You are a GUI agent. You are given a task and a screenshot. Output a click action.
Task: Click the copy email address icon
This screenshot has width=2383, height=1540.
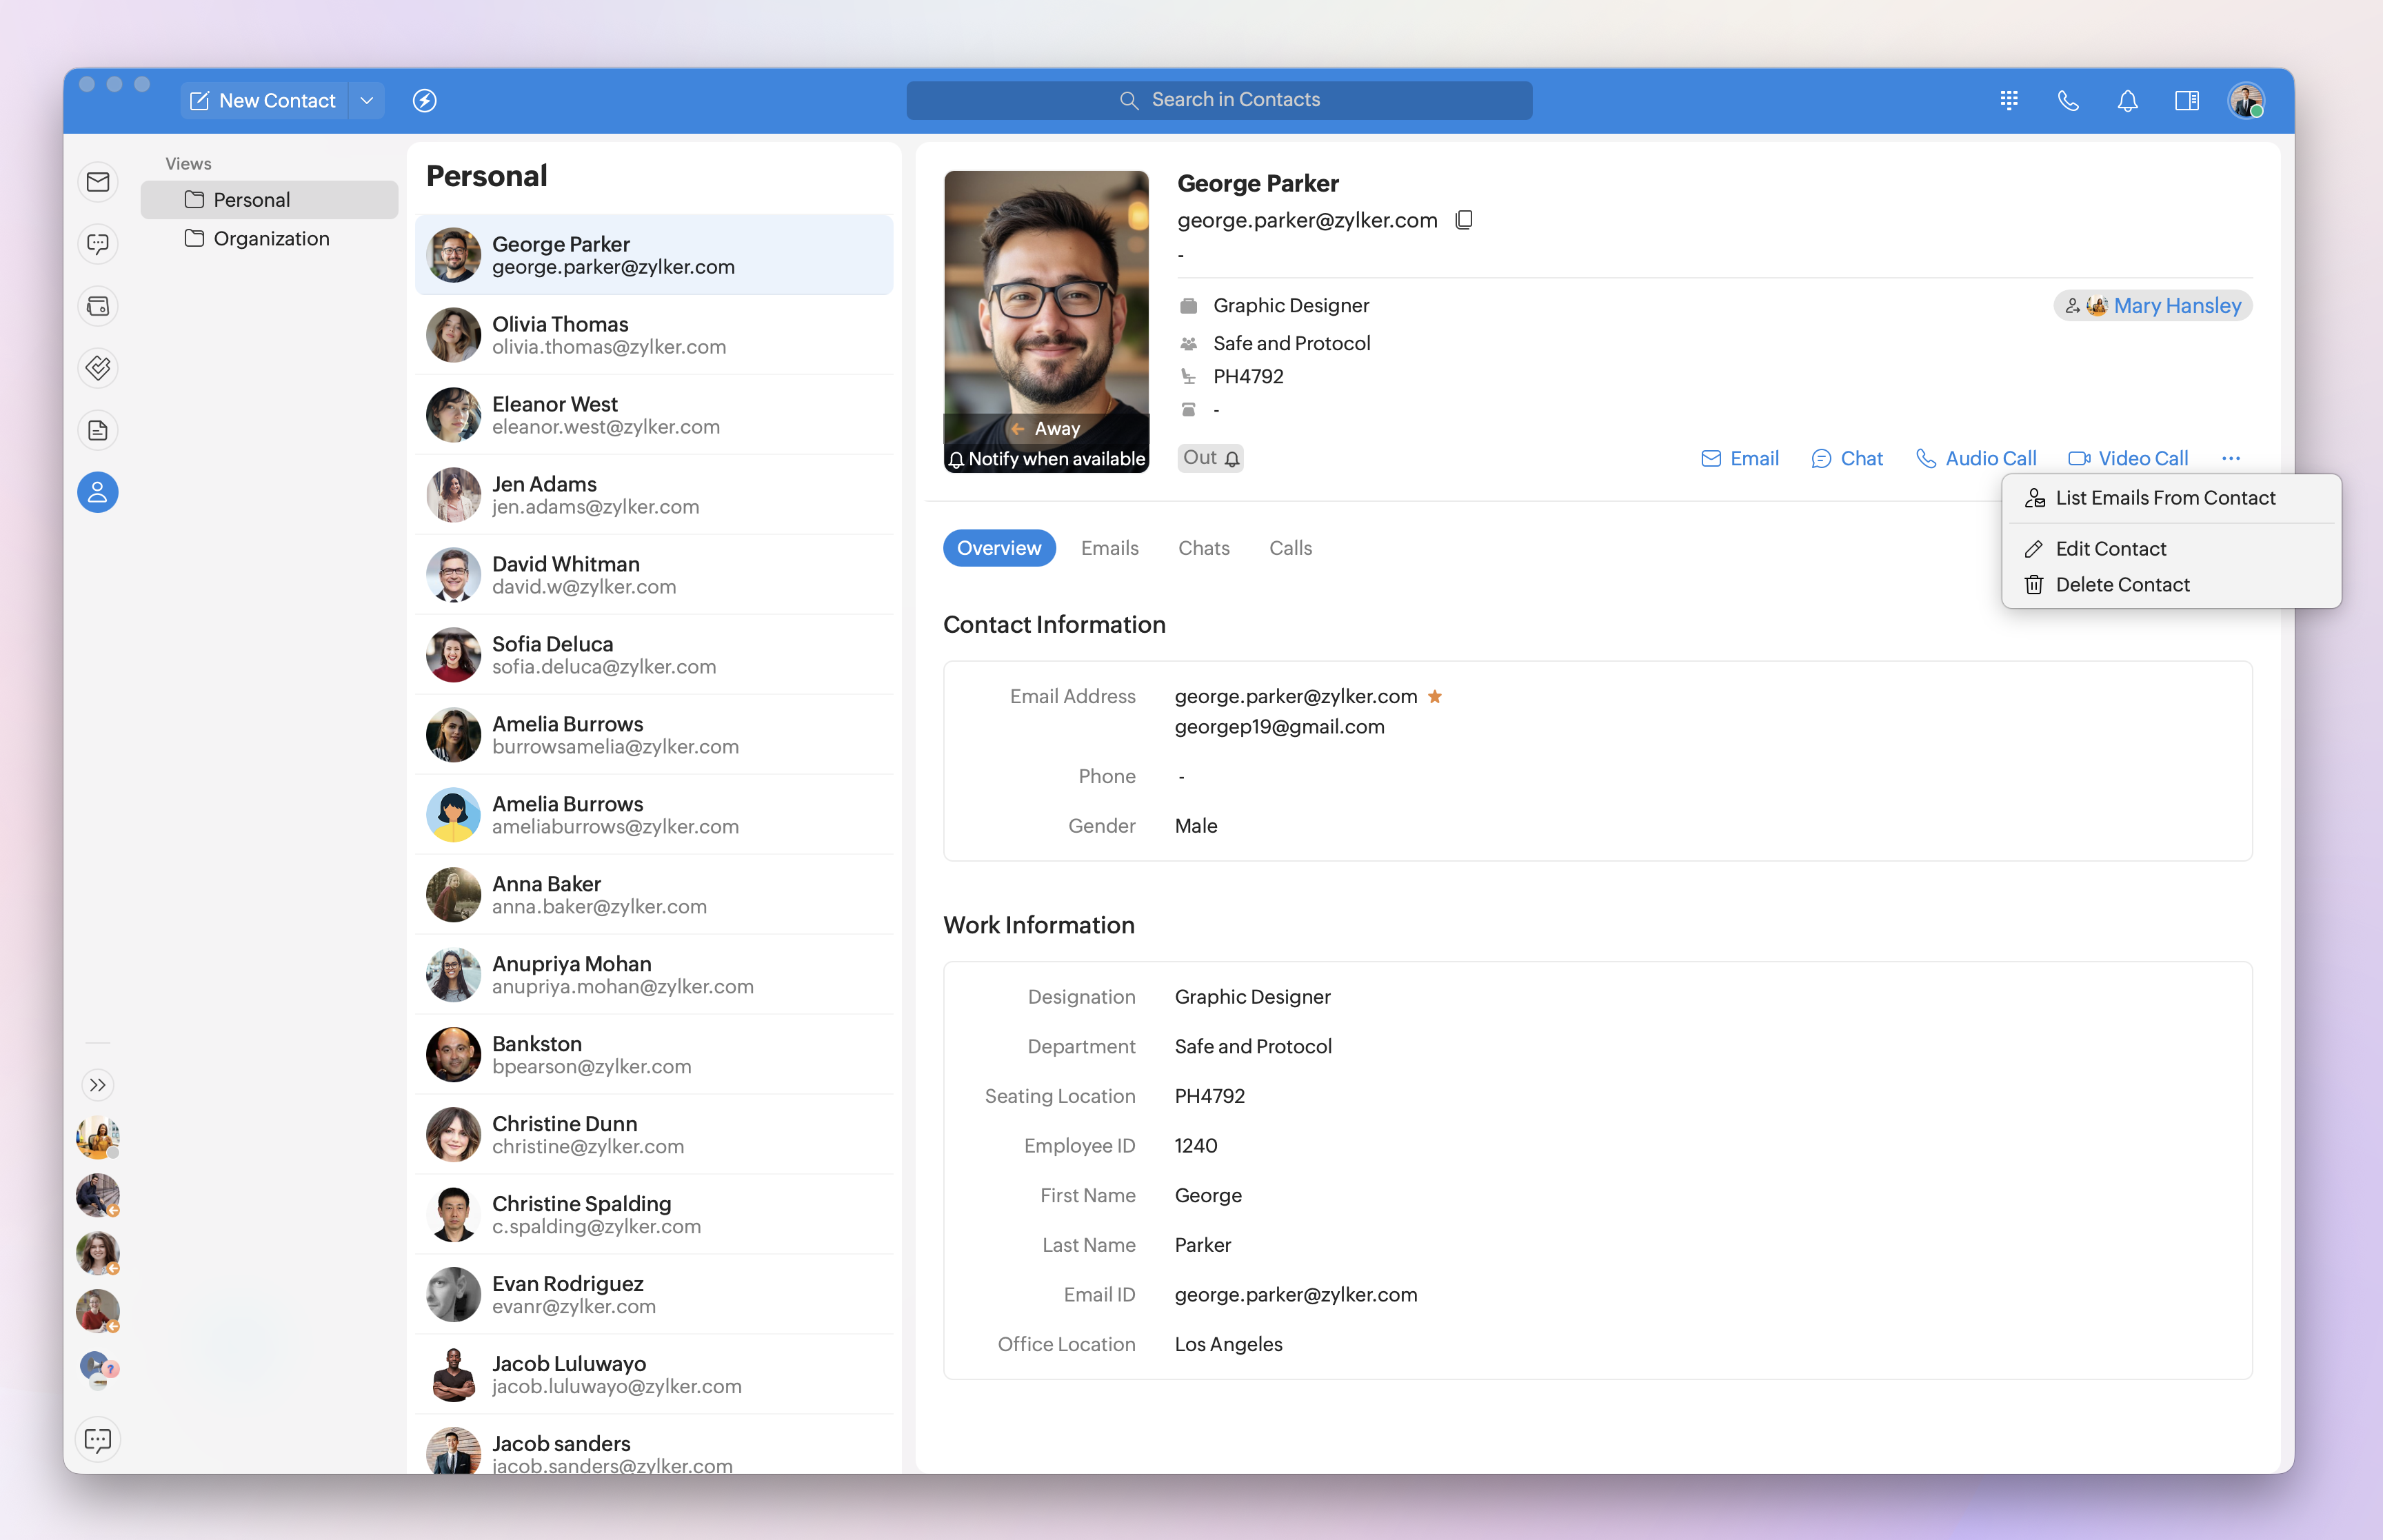click(x=1463, y=220)
